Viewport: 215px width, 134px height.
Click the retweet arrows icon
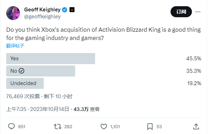point(58,126)
